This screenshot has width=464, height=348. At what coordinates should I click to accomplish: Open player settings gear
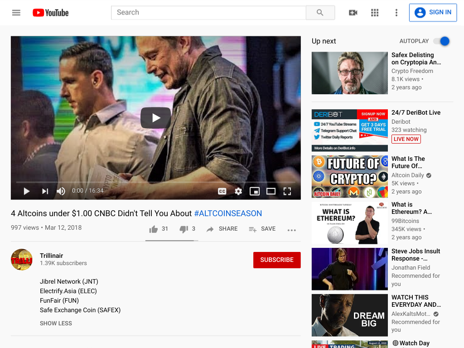(x=238, y=191)
